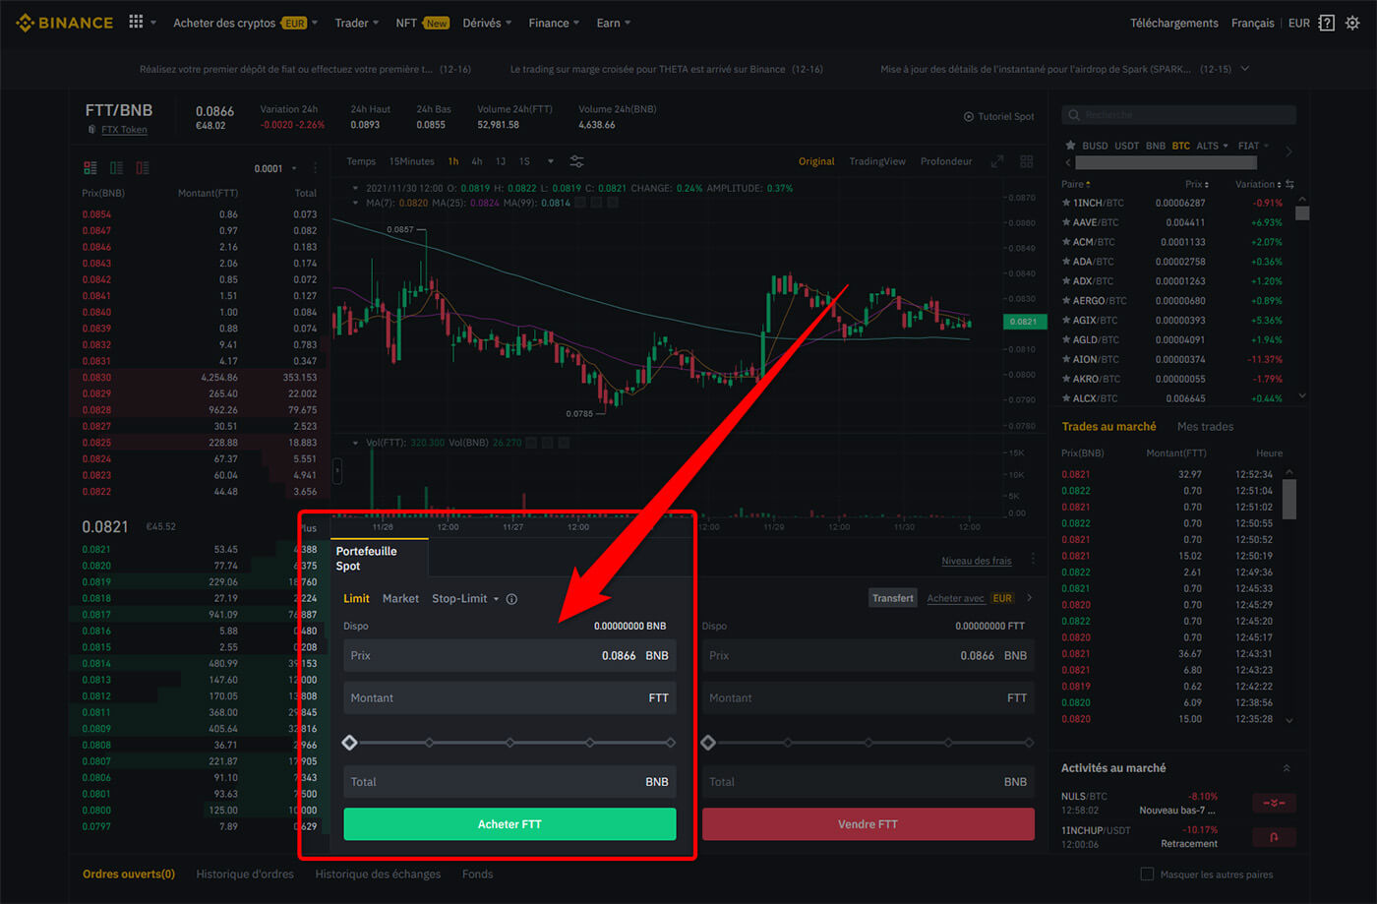The image size is (1377, 904).
Task: Open the favorites star pair tab
Action: tap(1070, 146)
